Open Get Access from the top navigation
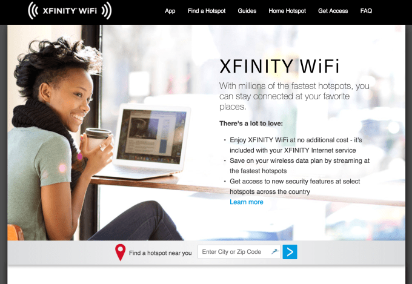This screenshot has width=412, height=284. coord(333,11)
